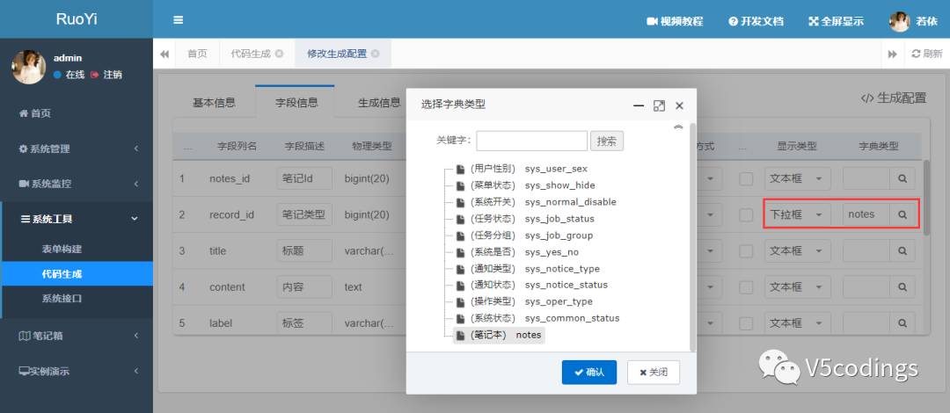This screenshot has width=950, height=413.
Task: Switch to the 生成信息 tab
Action: (378, 102)
